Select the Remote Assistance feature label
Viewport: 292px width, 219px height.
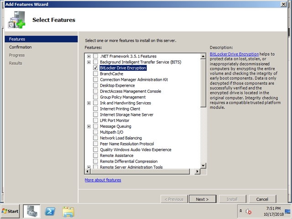117,155
